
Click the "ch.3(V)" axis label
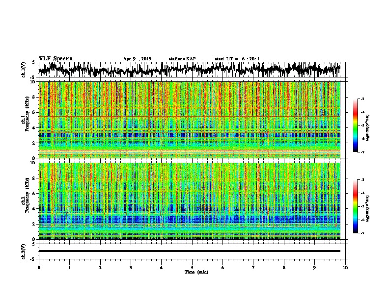[24, 251]
